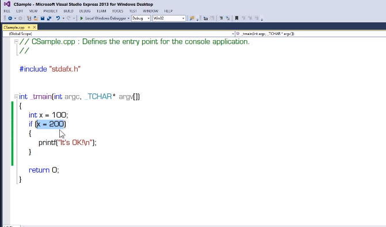
Task: Open the TEAM menu
Action: click(x=101, y=11)
